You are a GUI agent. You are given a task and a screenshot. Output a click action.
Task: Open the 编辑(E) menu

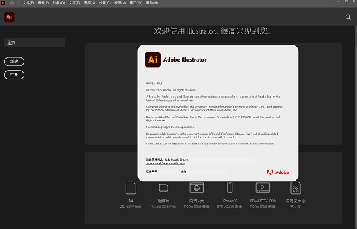point(43,3)
